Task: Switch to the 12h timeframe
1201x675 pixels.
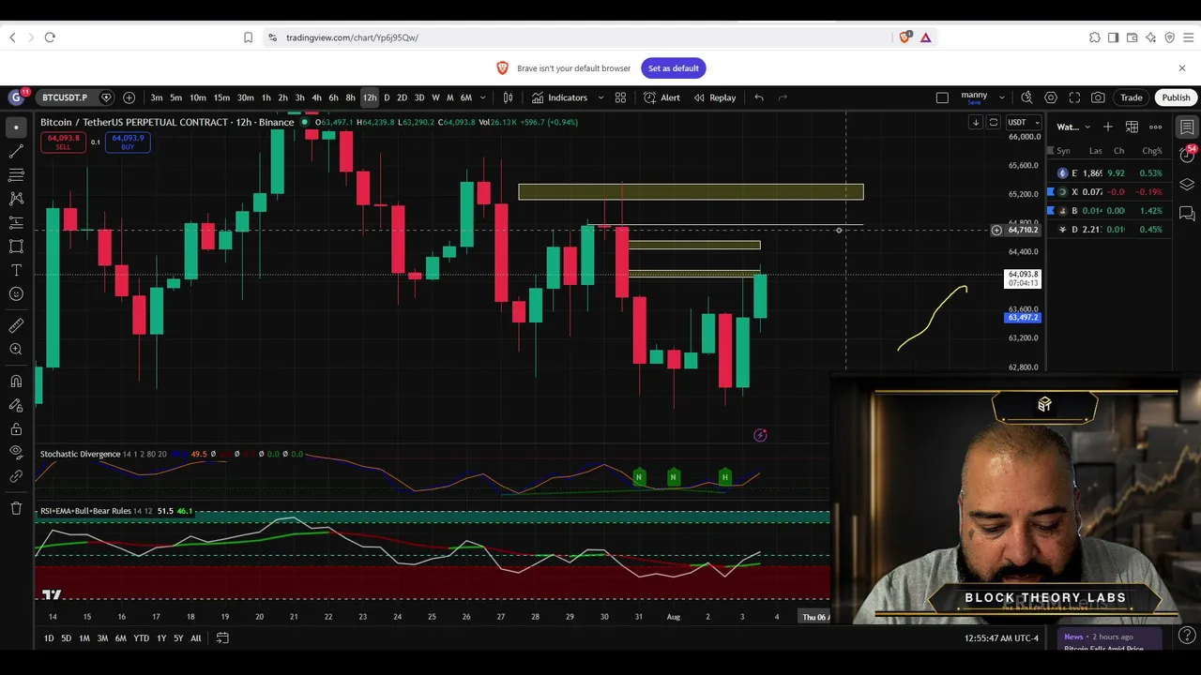Action: [x=370, y=97]
